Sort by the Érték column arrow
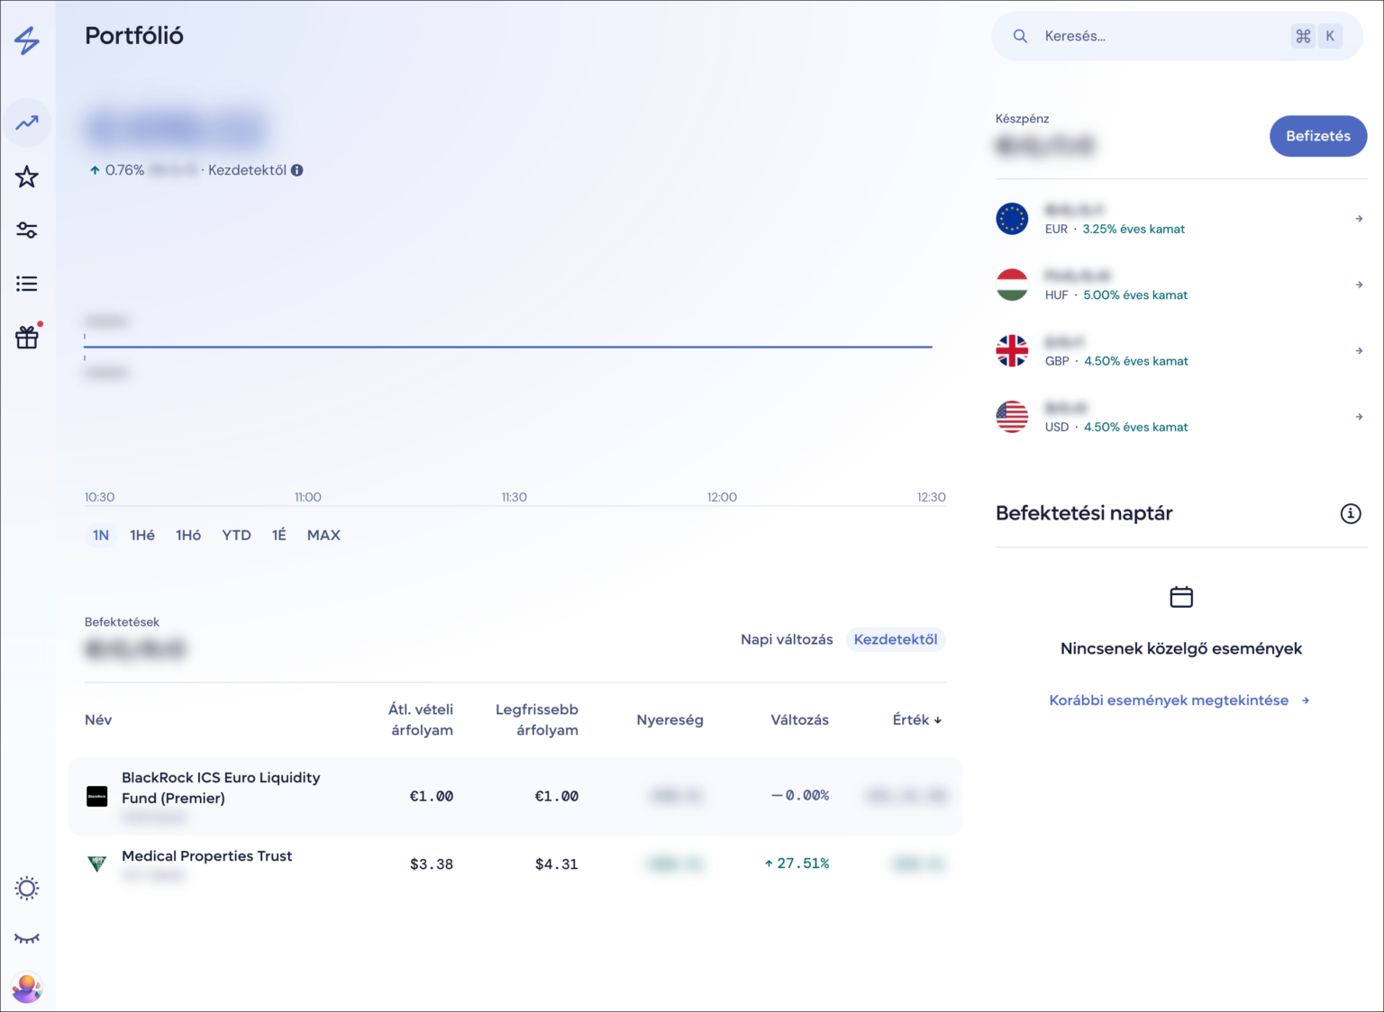Image resolution: width=1384 pixels, height=1012 pixels. 937,720
